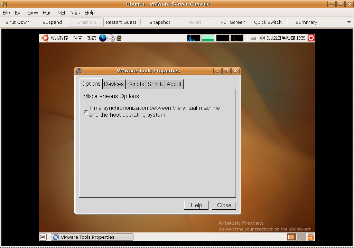Open the Evolution mail icon
This screenshot has height=248, width=354.
[x=111, y=38]
